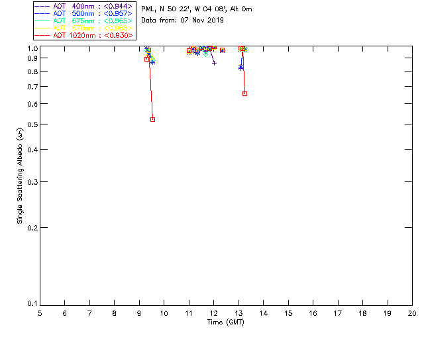This screenshot has height=339, width=424.
Task: Click the 'Time (GMT)' x-axis label
Action: (226, 322)
